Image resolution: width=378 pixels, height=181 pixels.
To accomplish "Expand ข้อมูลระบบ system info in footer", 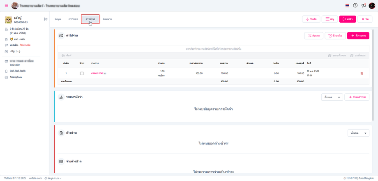I will click(53, 178).
